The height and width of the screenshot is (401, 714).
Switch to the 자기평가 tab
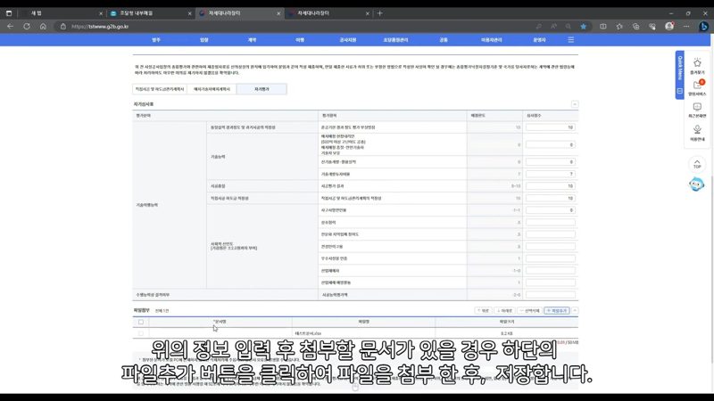click(x=262, y=89)
